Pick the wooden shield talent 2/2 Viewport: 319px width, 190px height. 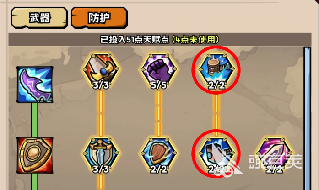click(158, 154)
